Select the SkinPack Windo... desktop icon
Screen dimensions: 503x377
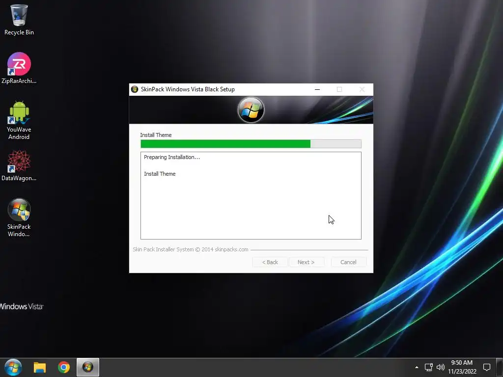coord(19,217)
